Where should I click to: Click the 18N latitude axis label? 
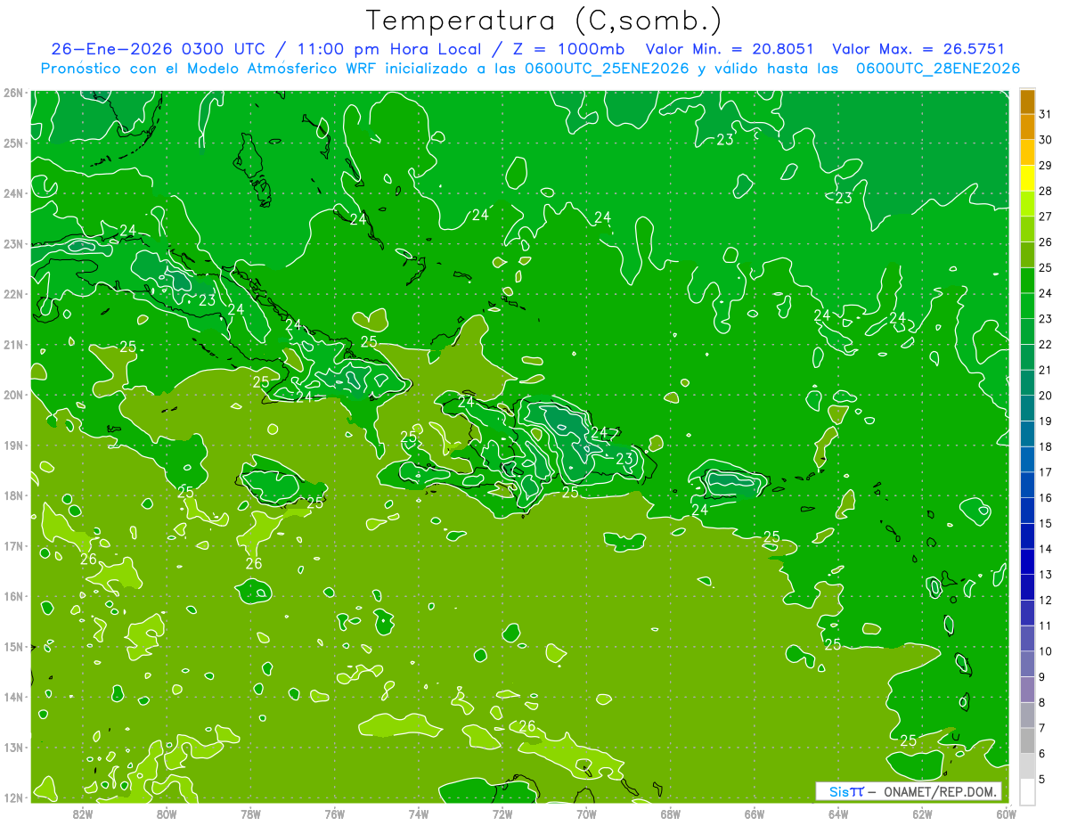pos(13,495)
